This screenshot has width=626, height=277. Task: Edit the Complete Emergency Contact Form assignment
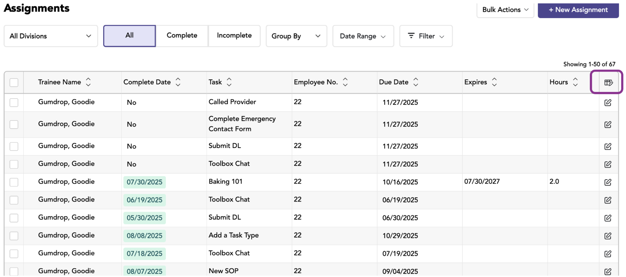(x=608, y=125)
